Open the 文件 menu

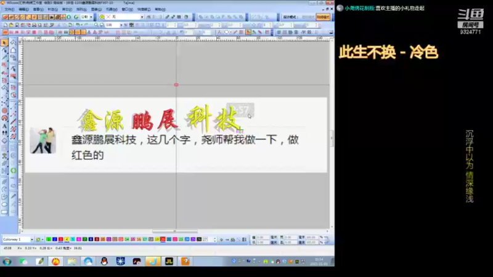coord(9,9)
